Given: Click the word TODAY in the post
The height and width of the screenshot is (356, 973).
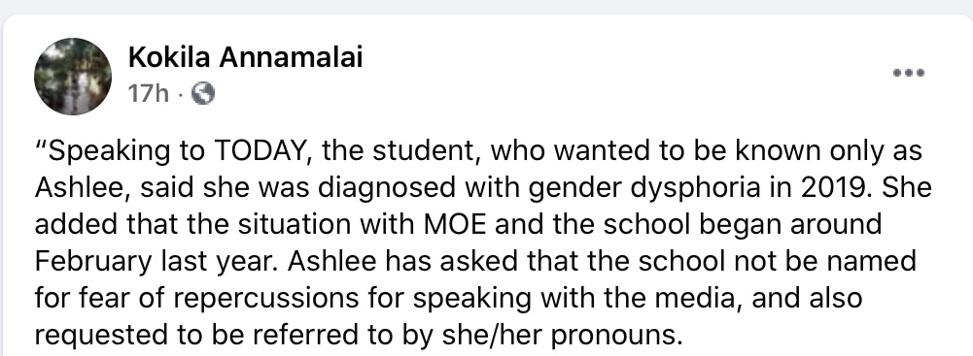Looking at the screenshot, I should click(262, 151).
